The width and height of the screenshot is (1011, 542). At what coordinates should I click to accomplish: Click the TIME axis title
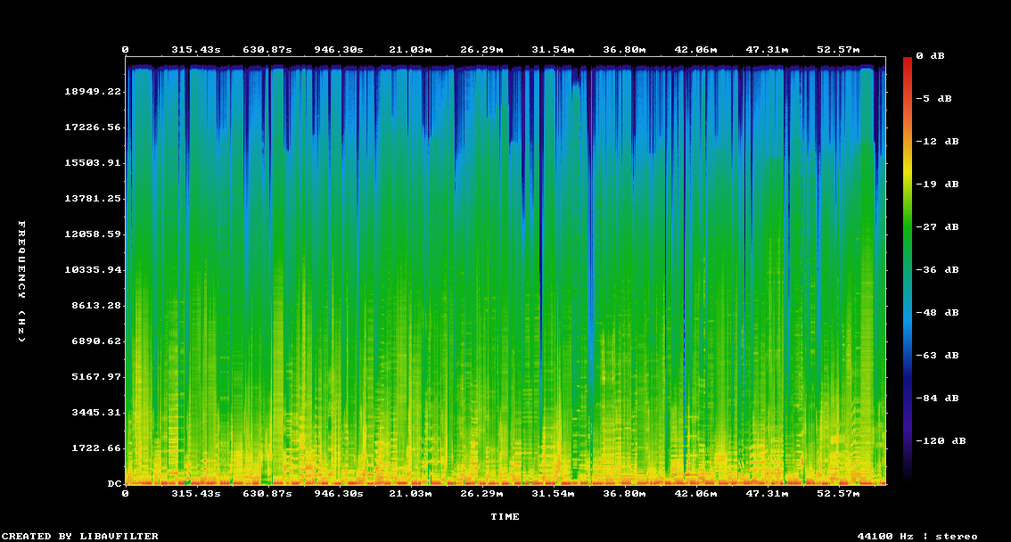click(505, 516)
